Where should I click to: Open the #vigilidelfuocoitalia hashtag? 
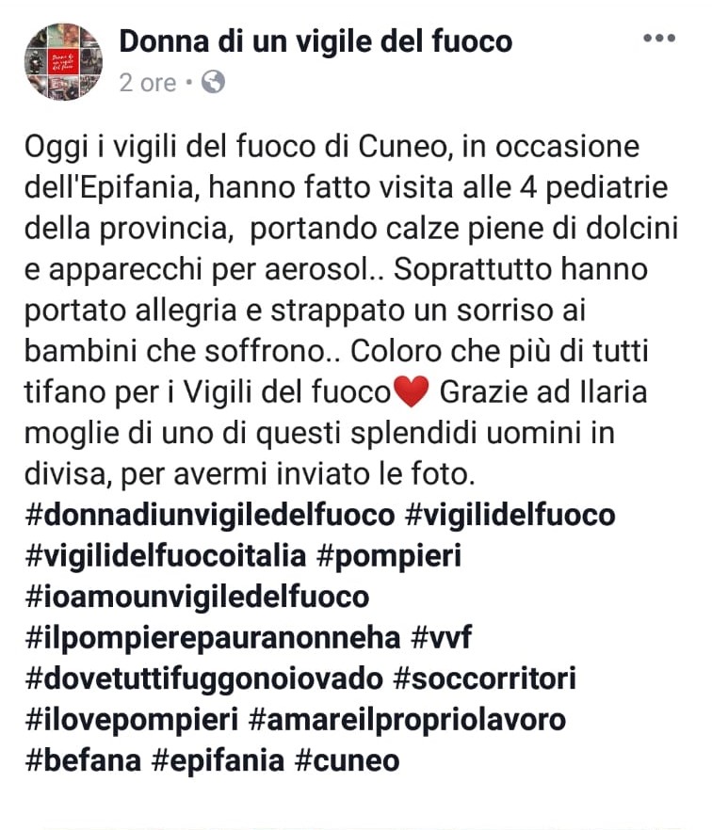[x=166, y=556]
